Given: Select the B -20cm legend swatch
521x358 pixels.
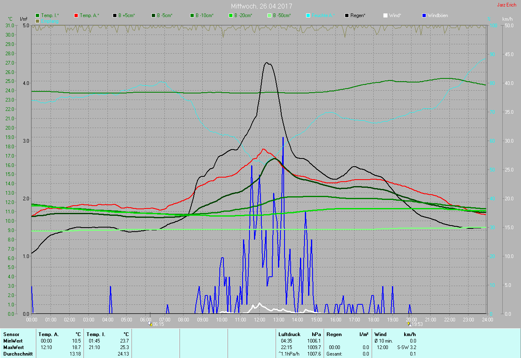Looking at the screenshot, I should 231,15.
